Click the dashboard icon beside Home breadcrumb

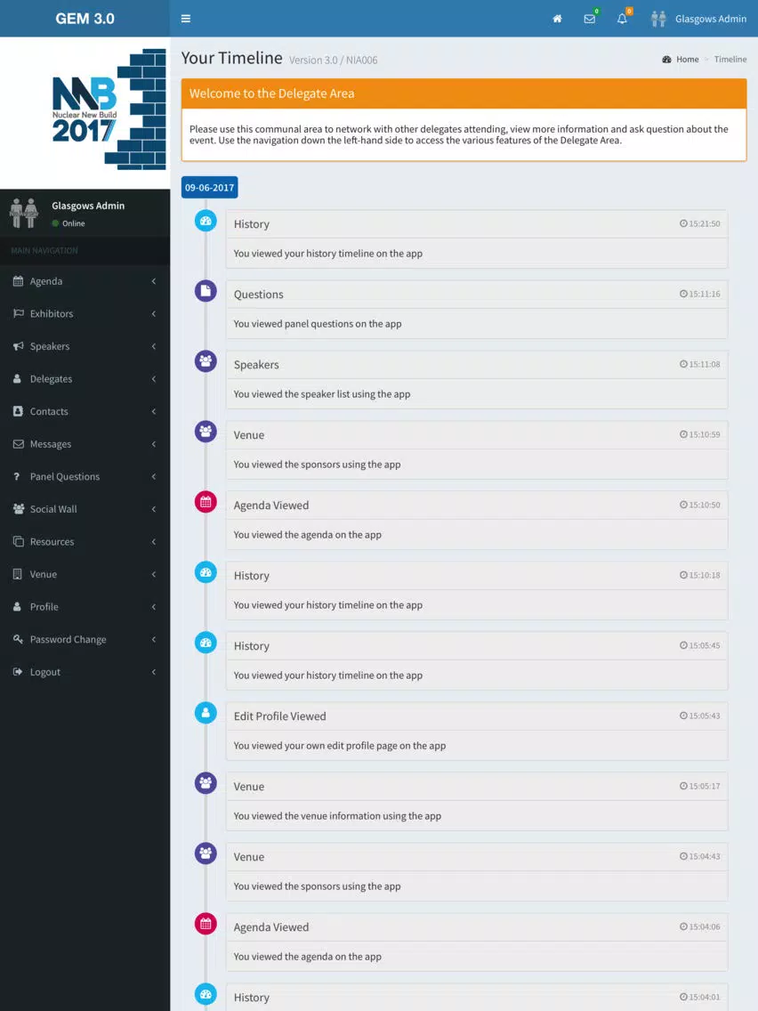point(666,60)
